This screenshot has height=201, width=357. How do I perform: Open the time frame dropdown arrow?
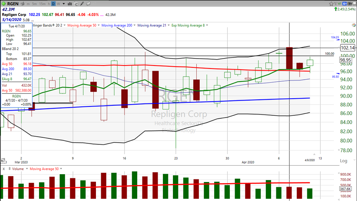[64, 4]
